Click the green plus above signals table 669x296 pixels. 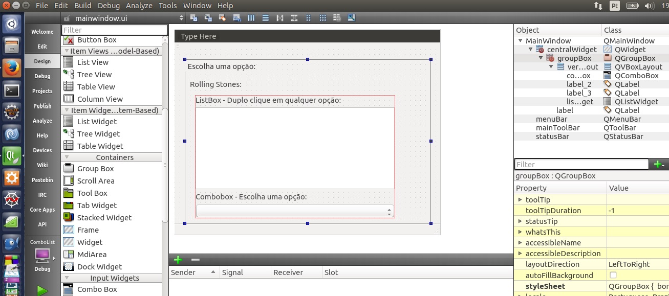(x=178, y=260)
